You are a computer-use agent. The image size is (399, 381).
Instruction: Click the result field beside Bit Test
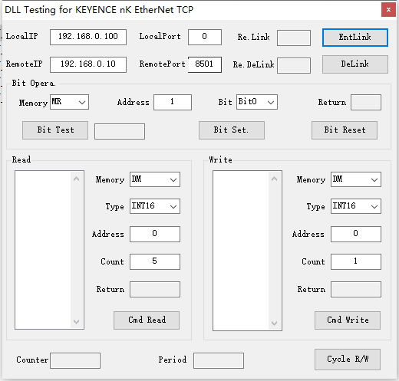(120, 131)
